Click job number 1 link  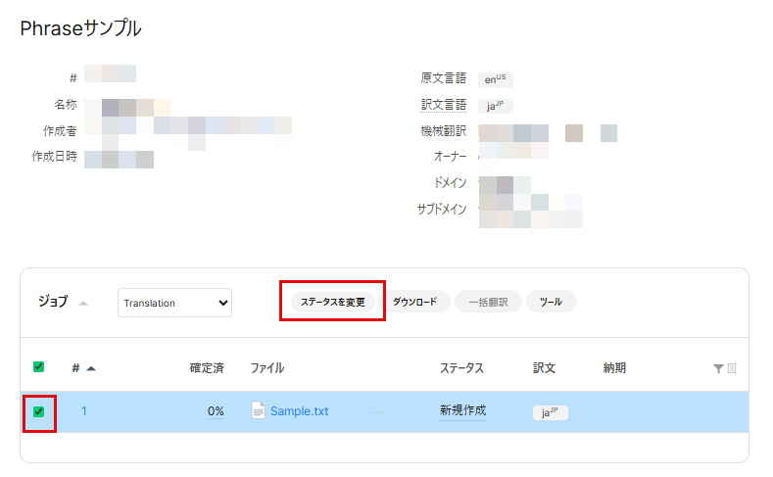84,411
